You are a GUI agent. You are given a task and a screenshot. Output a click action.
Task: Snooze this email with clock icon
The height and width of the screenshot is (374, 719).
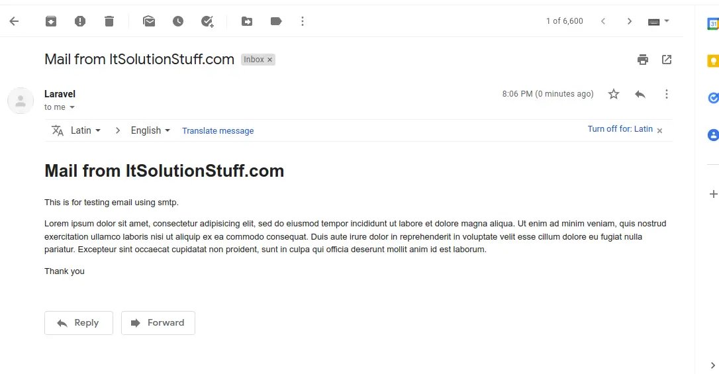[178, 21]
